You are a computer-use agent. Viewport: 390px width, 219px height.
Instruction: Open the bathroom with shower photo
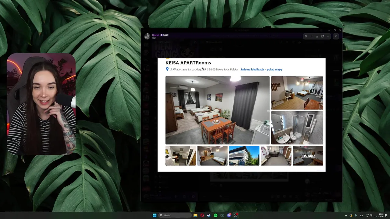(x=297, y=128)
